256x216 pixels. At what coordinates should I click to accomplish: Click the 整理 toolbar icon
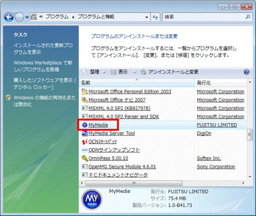click(x=85, y=72)
